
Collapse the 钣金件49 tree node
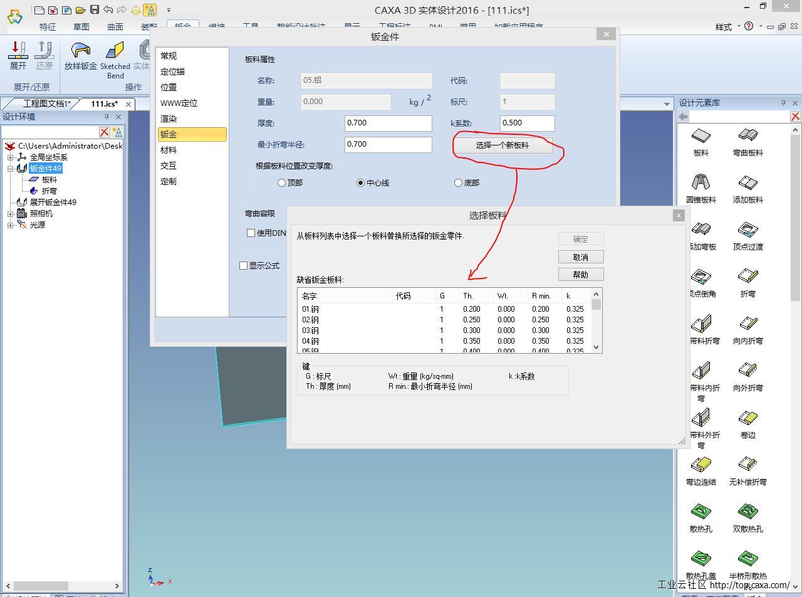point(11,169)
